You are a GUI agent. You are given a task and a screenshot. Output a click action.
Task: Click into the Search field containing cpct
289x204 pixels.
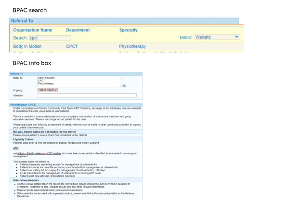(x=50, y=37)
